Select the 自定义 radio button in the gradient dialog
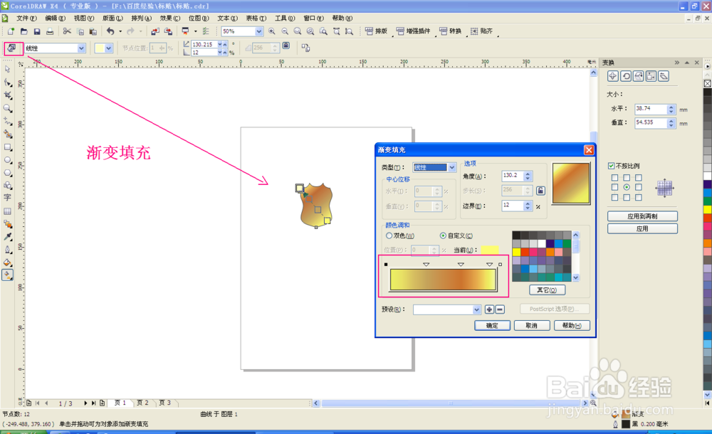The height and width of the screenshot is (434, 712). point(442,235)
